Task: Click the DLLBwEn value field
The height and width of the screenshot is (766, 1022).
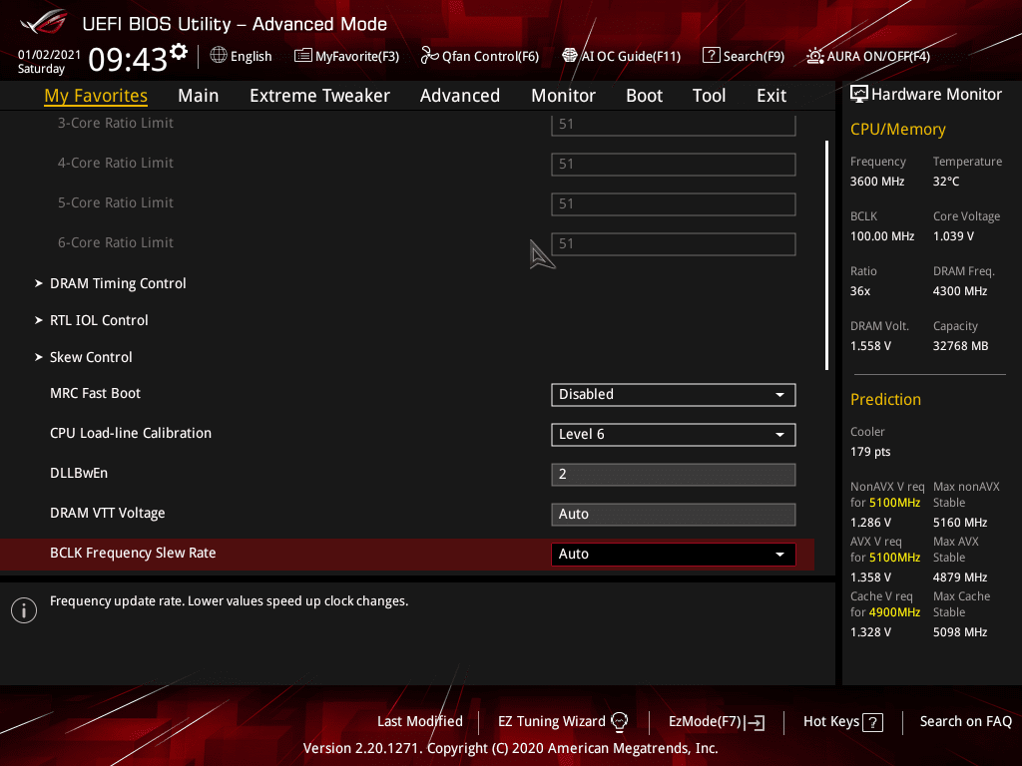Action: point(674,475)
